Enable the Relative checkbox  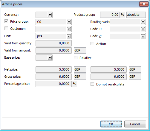coord(76,57)
